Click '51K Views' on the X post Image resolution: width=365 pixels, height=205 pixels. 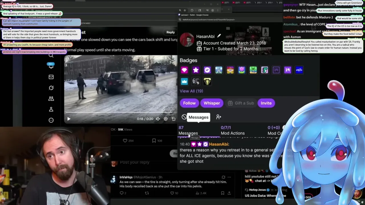[x=125, y=130]
